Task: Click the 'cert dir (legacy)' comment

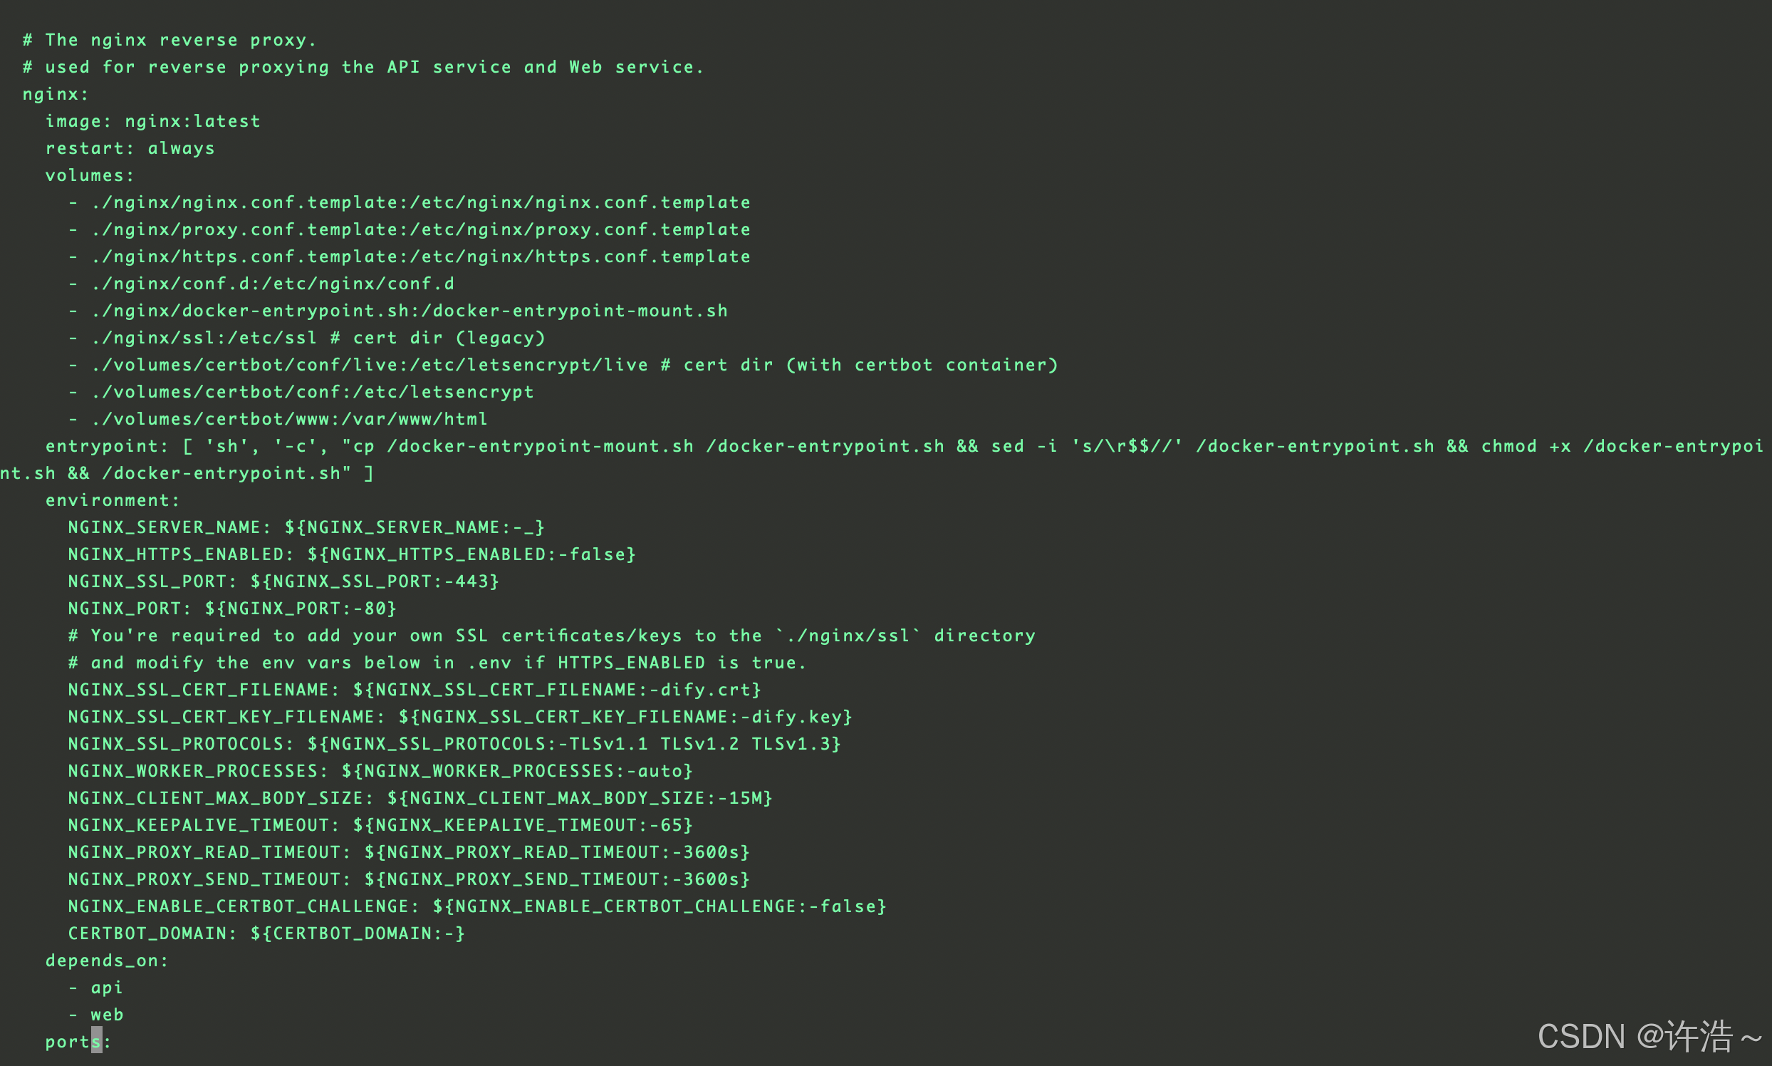Action: point(438,338)
